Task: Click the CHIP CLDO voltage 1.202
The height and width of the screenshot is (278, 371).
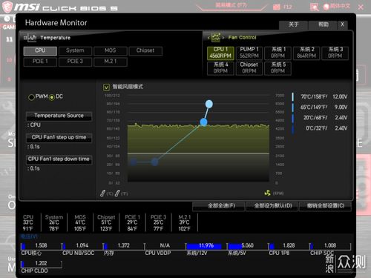Action: pos(41,263)
